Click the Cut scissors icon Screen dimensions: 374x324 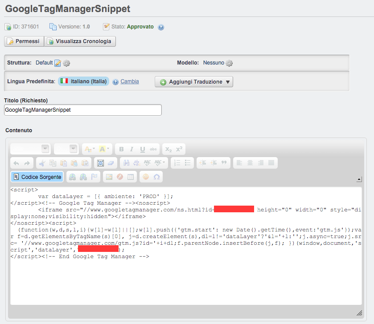tap(42, 163)
